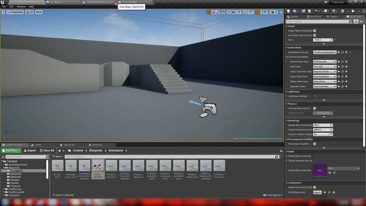Toggle the details property matrix grid icon
This screenshot has height=206, width=366.
tap(356, 22)
